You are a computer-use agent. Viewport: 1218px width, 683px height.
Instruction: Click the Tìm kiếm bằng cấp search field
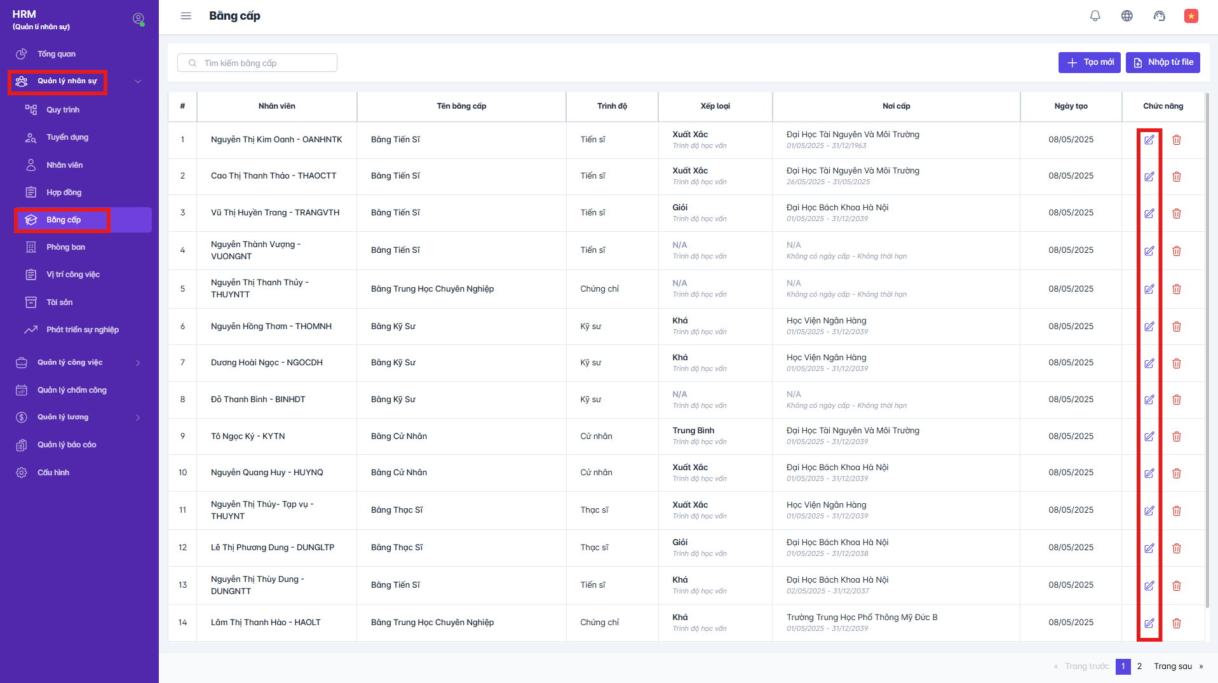pos(257,63)
